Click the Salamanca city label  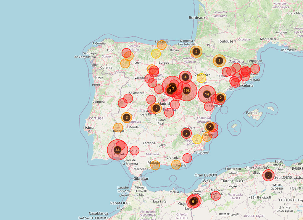137,93
